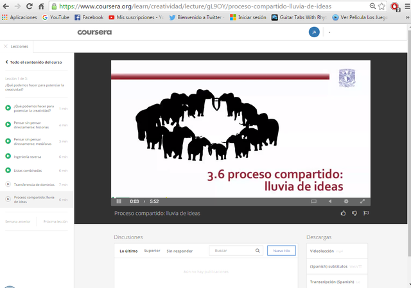
Task: Close the Lecciones panel with X
Action: click(x=6, y=46)
